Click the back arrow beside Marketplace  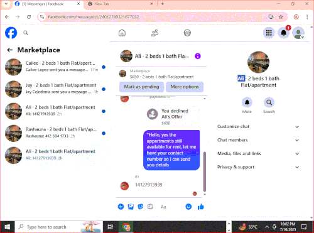point(9,50)
